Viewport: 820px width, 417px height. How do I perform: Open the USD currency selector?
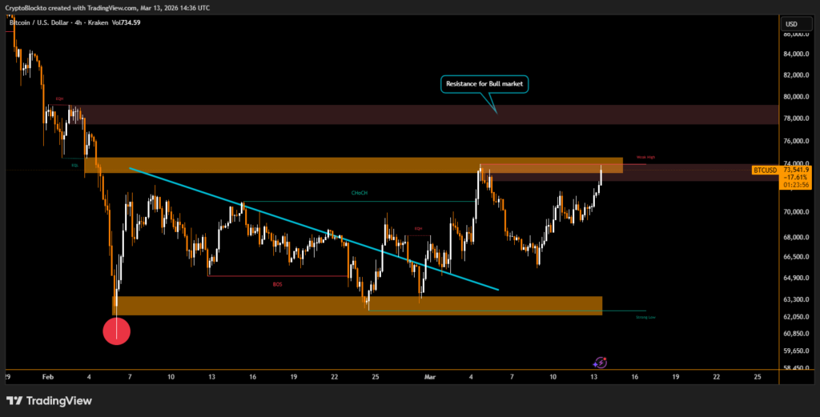[791, 24]
